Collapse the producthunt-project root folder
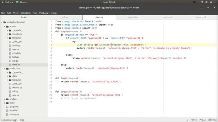This screenshot has width=218, height=122. coord(2,22)
